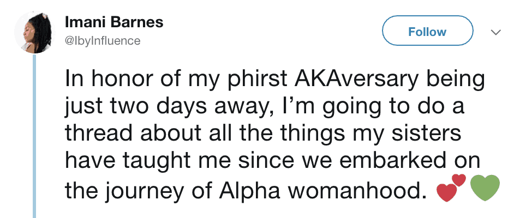Click the blue thread connector line
This screenshot has width=526, height=218.
(35, 136)
